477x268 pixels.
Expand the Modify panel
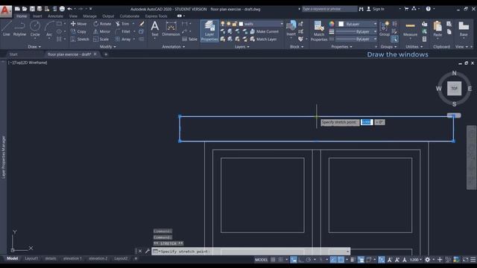tap(107, 47)
